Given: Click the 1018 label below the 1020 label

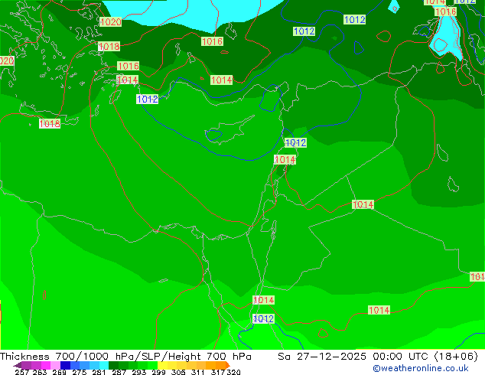Looking at the screenshot, I should tap(109, 47).
